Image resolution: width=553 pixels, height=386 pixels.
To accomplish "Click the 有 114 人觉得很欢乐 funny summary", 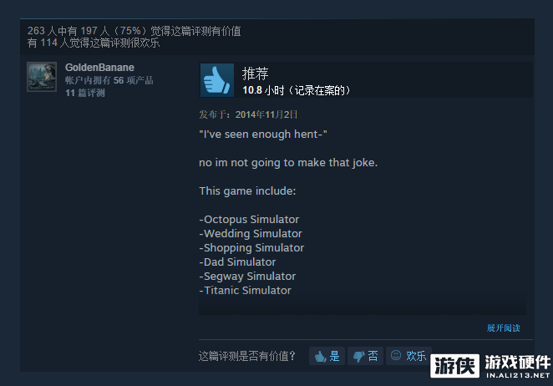I will pos(94,43).
